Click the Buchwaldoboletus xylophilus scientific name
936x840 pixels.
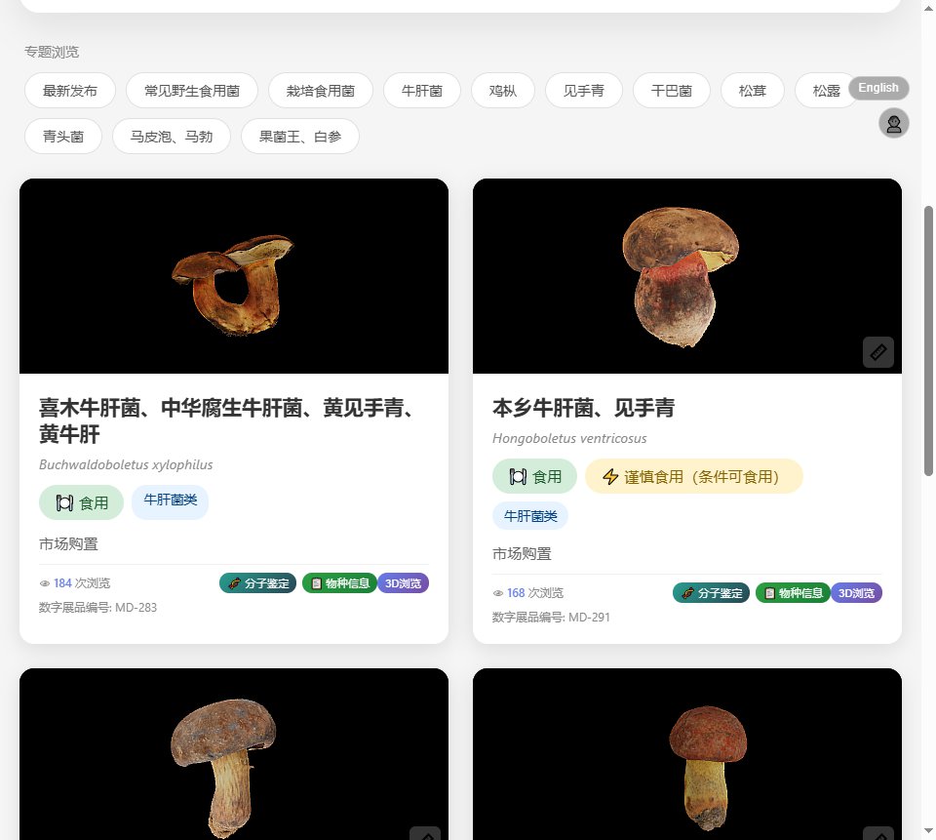126,464
